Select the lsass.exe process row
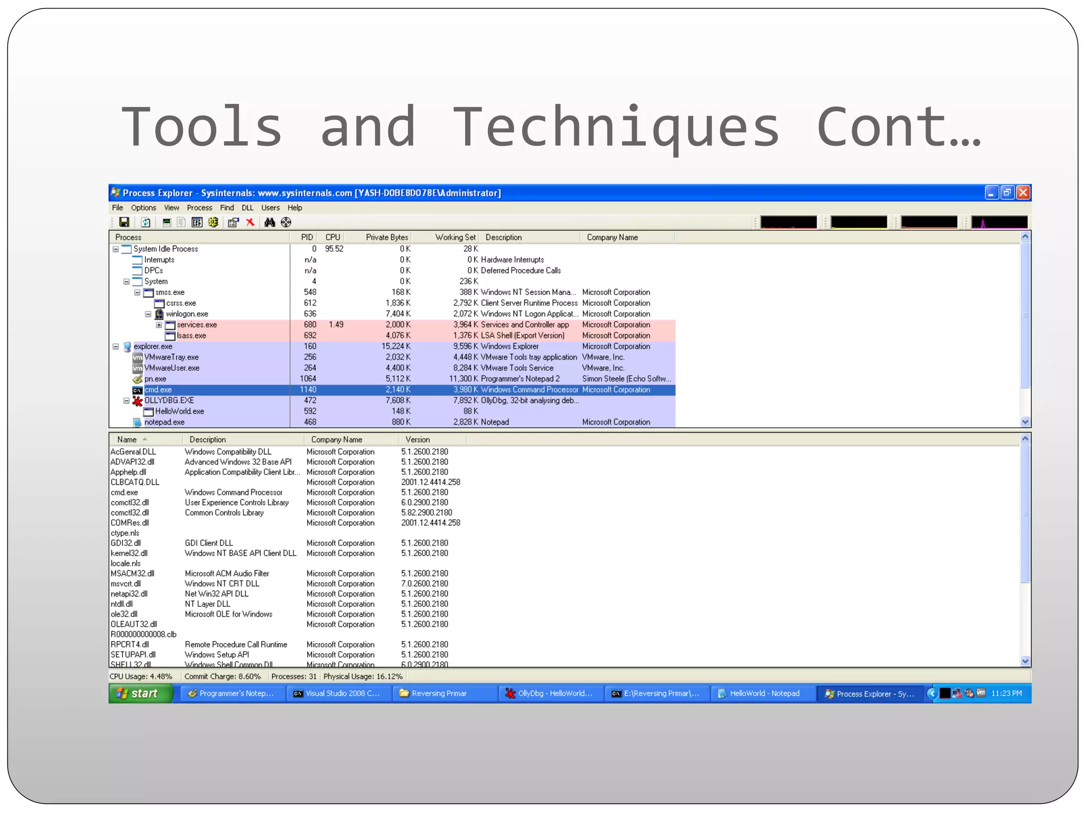This screenshot has height=815, width=1086. (392, 336)
